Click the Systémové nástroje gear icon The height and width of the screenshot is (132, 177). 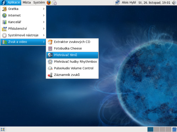(x=5, y=35)
